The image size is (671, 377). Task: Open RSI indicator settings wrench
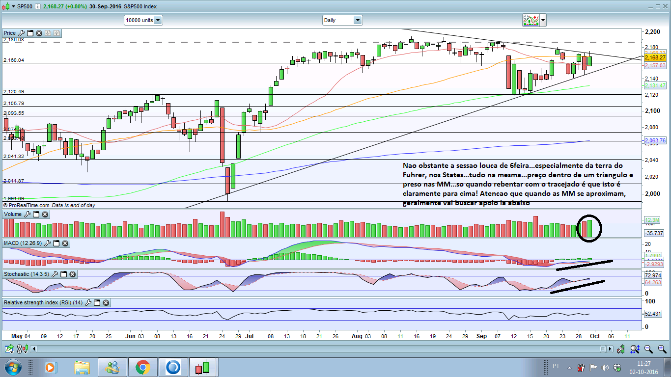[x=88, y=303]
